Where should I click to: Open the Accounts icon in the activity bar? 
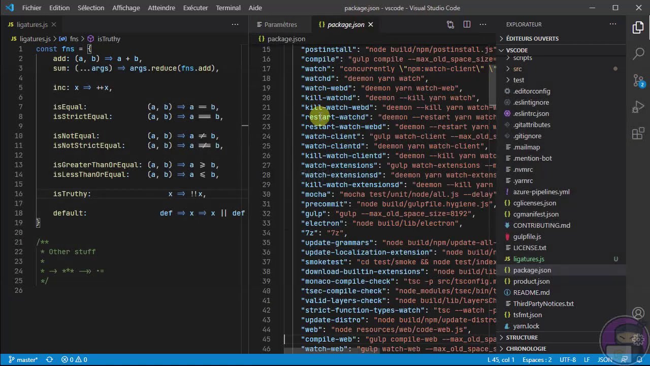pyautogui.click(x=638, y=313)
